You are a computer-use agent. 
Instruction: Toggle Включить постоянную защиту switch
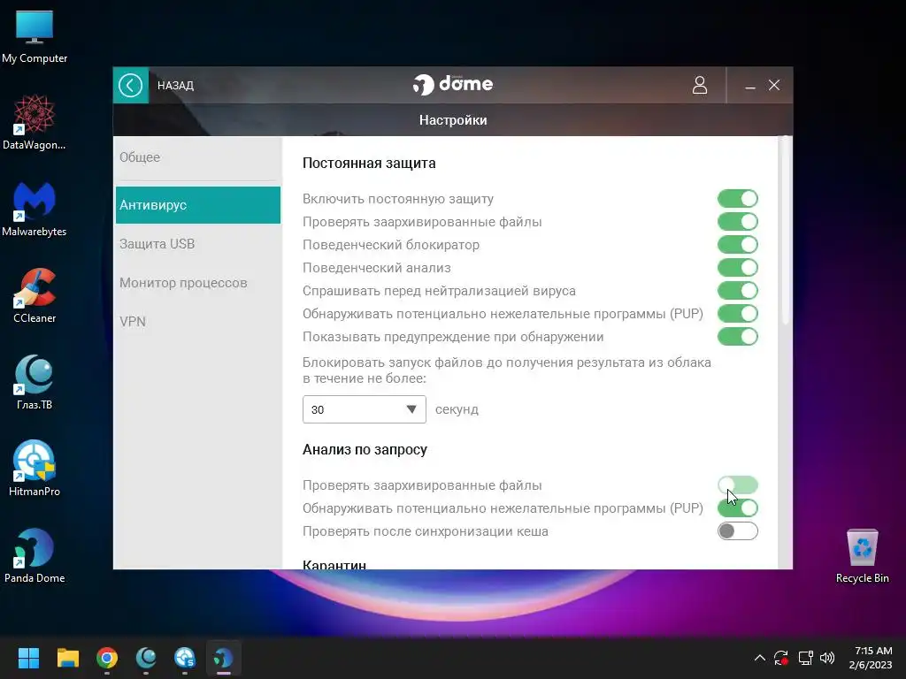(x=738, y=199)
